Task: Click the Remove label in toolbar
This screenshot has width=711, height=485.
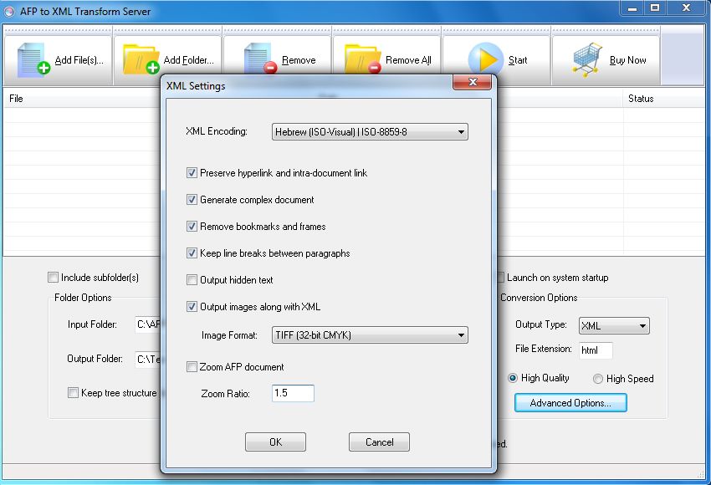Action: tap(299, 60)
